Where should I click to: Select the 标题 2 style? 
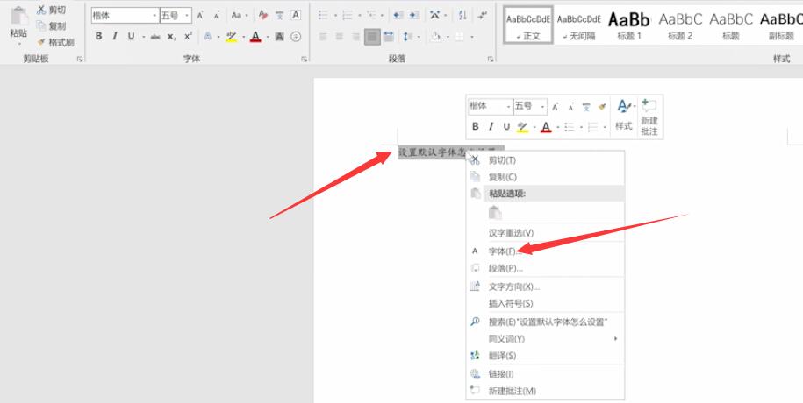tap(680, 25)
